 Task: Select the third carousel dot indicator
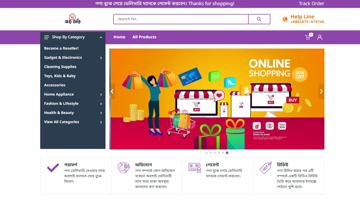[215, 153]
